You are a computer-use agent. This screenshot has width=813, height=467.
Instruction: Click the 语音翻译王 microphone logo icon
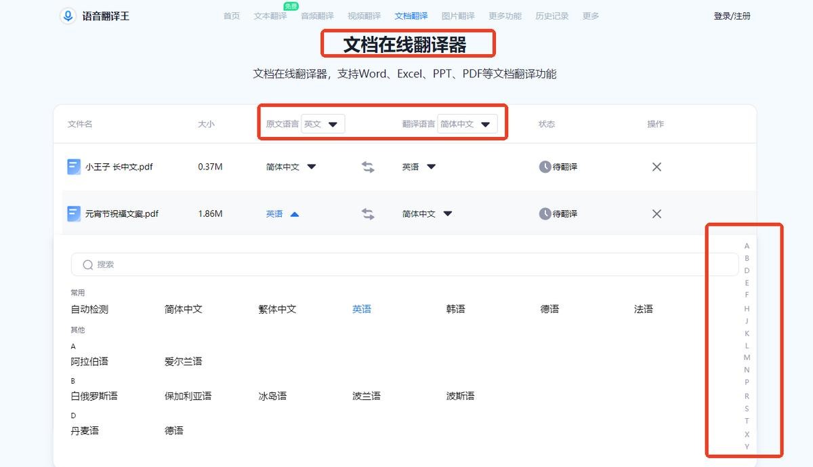(x=68, y=16)
